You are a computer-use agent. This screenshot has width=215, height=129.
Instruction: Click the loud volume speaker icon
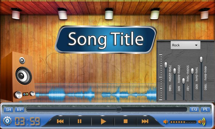201,122
